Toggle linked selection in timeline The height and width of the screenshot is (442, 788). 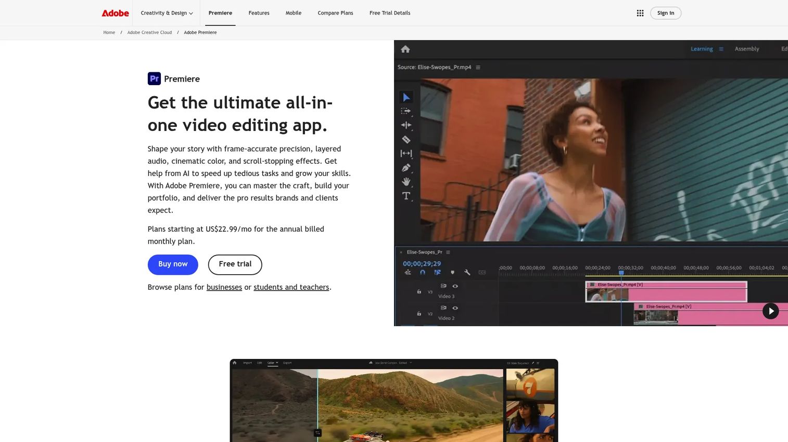coord(437,272)
